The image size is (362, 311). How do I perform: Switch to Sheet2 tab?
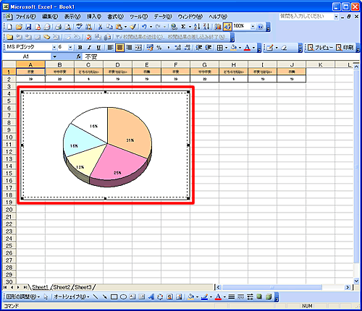pos(62,287)
